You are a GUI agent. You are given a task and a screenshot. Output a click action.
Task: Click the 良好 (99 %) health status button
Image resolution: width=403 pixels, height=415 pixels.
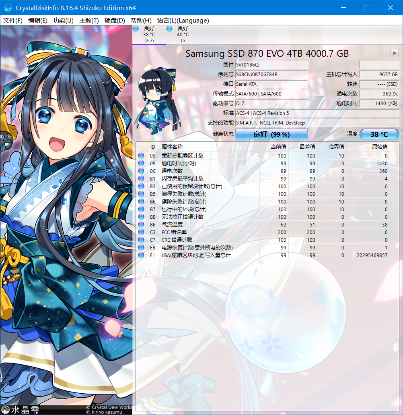271,134
